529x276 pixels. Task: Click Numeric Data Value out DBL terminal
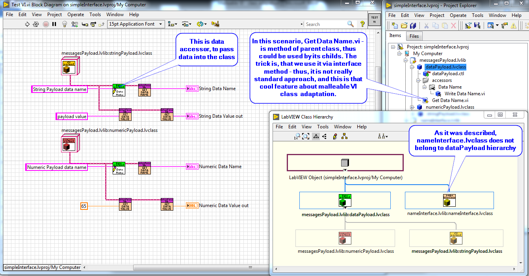pyautogui.click(x=192, y=206)
